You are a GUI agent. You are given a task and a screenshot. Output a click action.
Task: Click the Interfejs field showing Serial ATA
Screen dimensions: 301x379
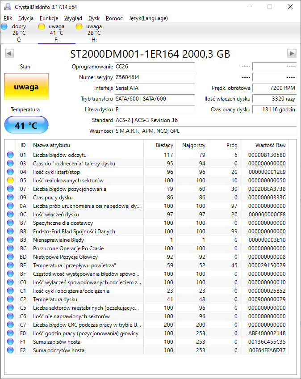click(155, 88)
